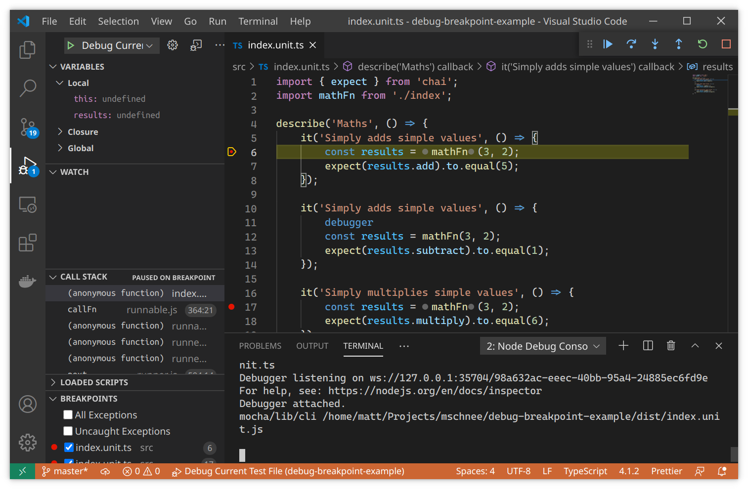Open launch.json with the gear icon
The width and height of the screenshot is (748, 489).
point(173,45)
